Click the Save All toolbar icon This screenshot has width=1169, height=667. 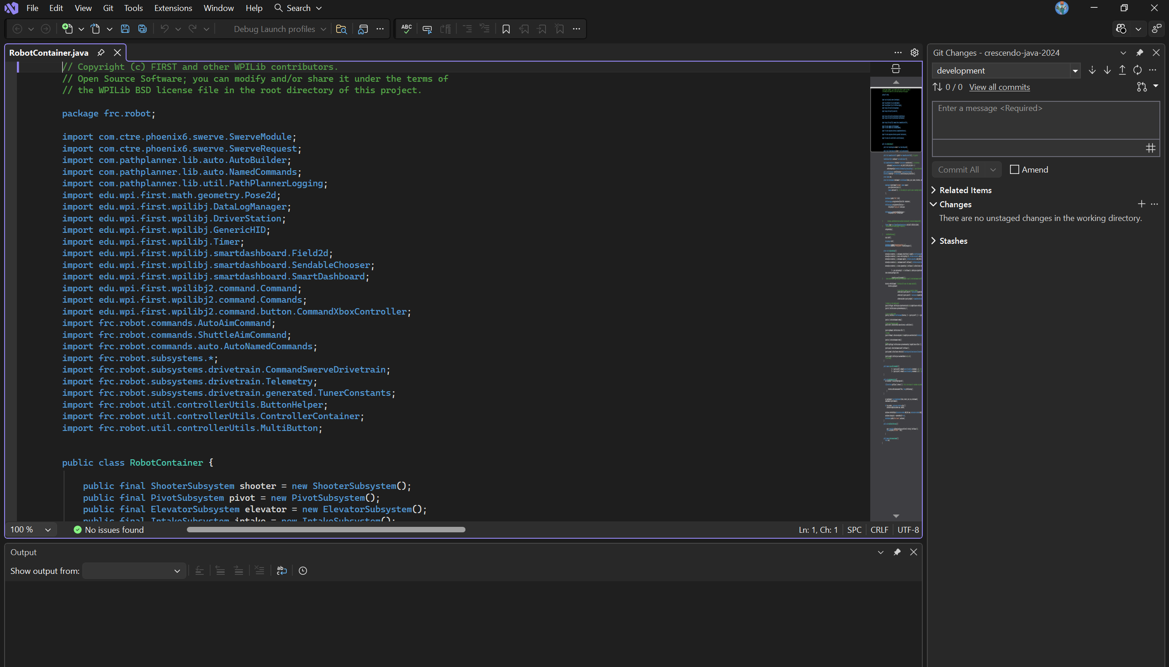pyautogui.click(x=143, y=29)
